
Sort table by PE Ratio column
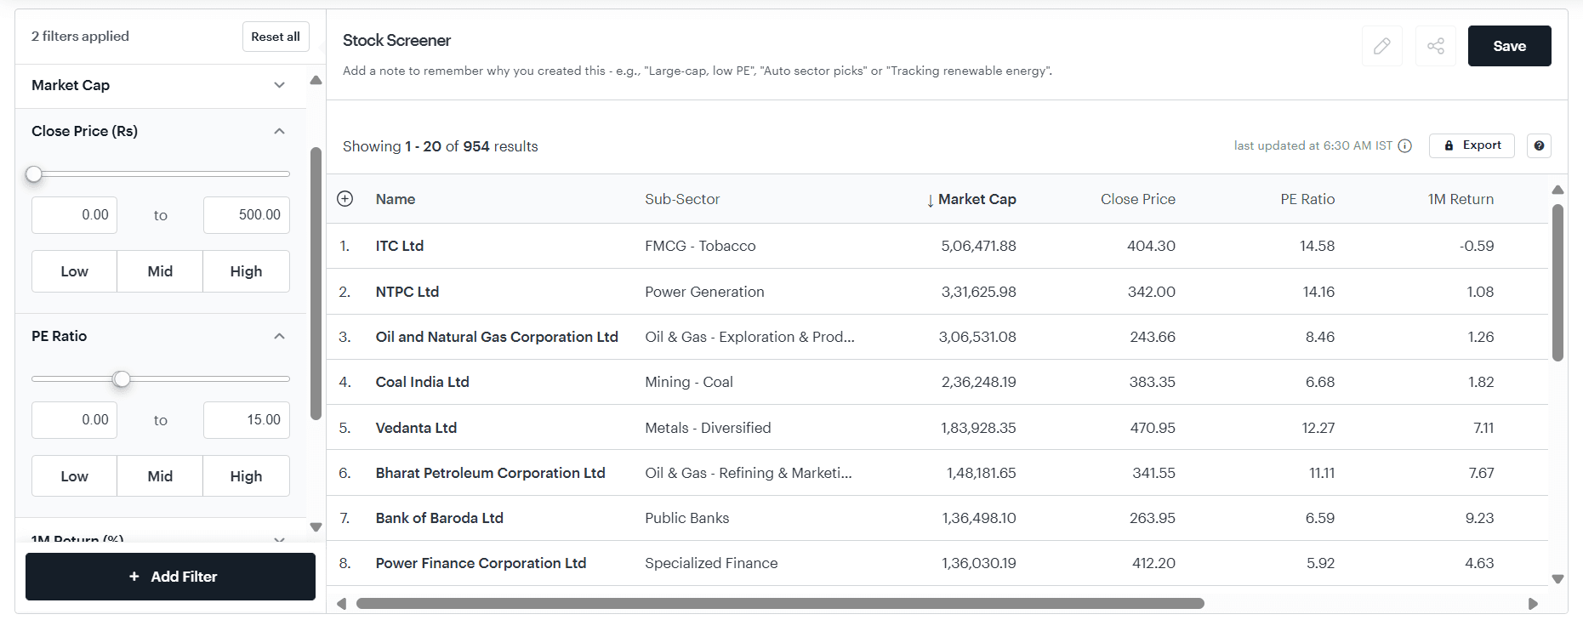pyautogui.click(x=1307, y=199)
